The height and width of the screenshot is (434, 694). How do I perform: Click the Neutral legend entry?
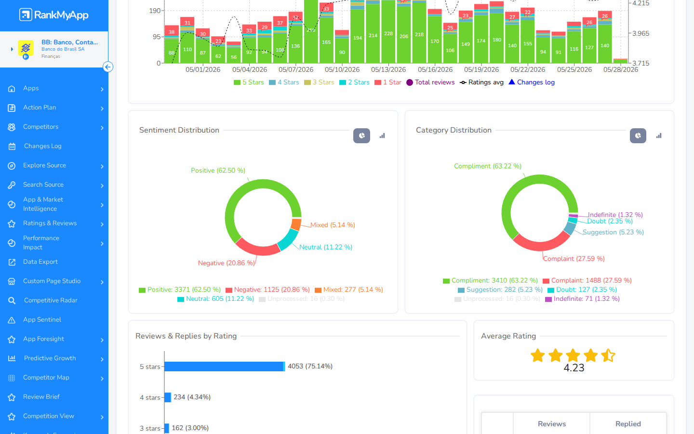click(x=215, y=299)
